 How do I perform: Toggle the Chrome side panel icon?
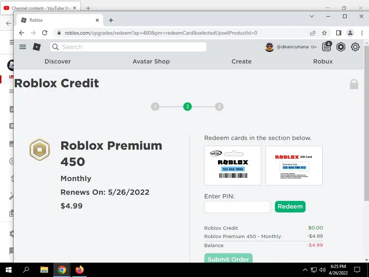pos(338,33)
